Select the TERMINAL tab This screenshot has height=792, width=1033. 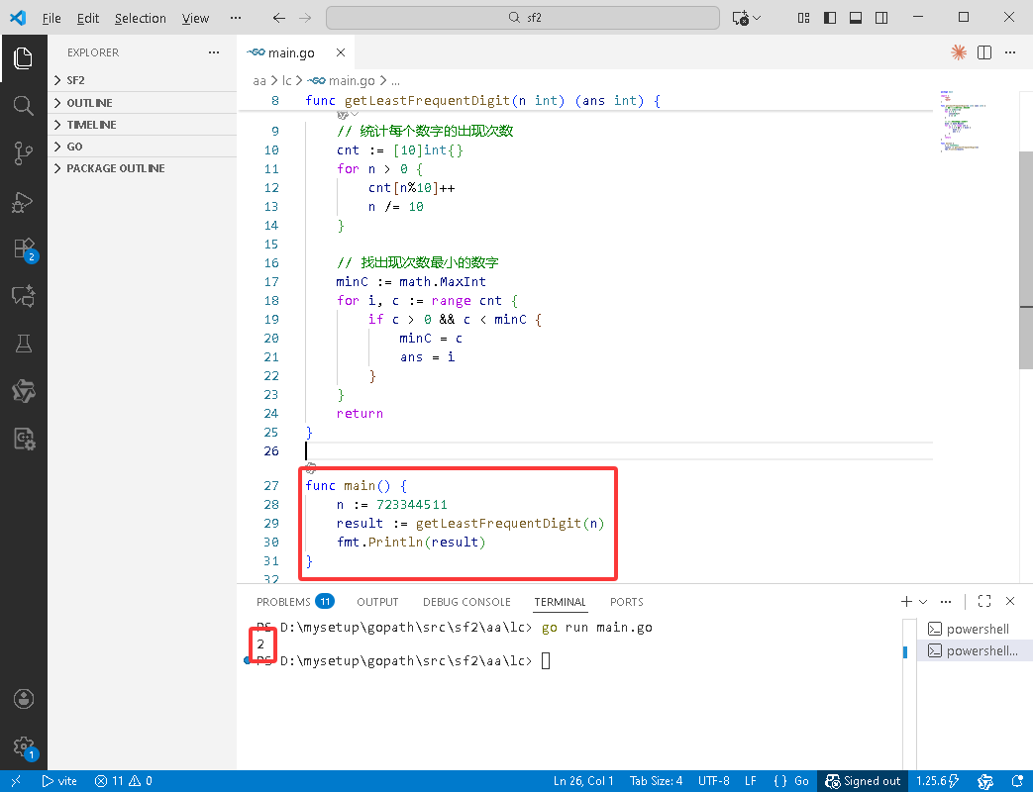pos(560,602)
